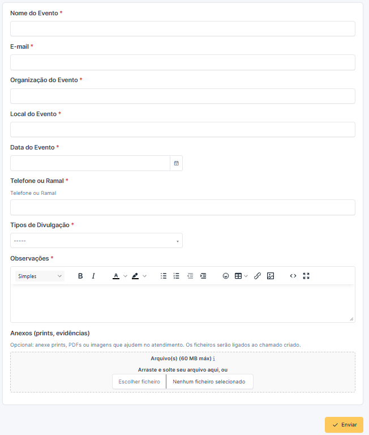Insert a numbered list in Observações
This screenshot has width=369, height=435.
point(177,276)
